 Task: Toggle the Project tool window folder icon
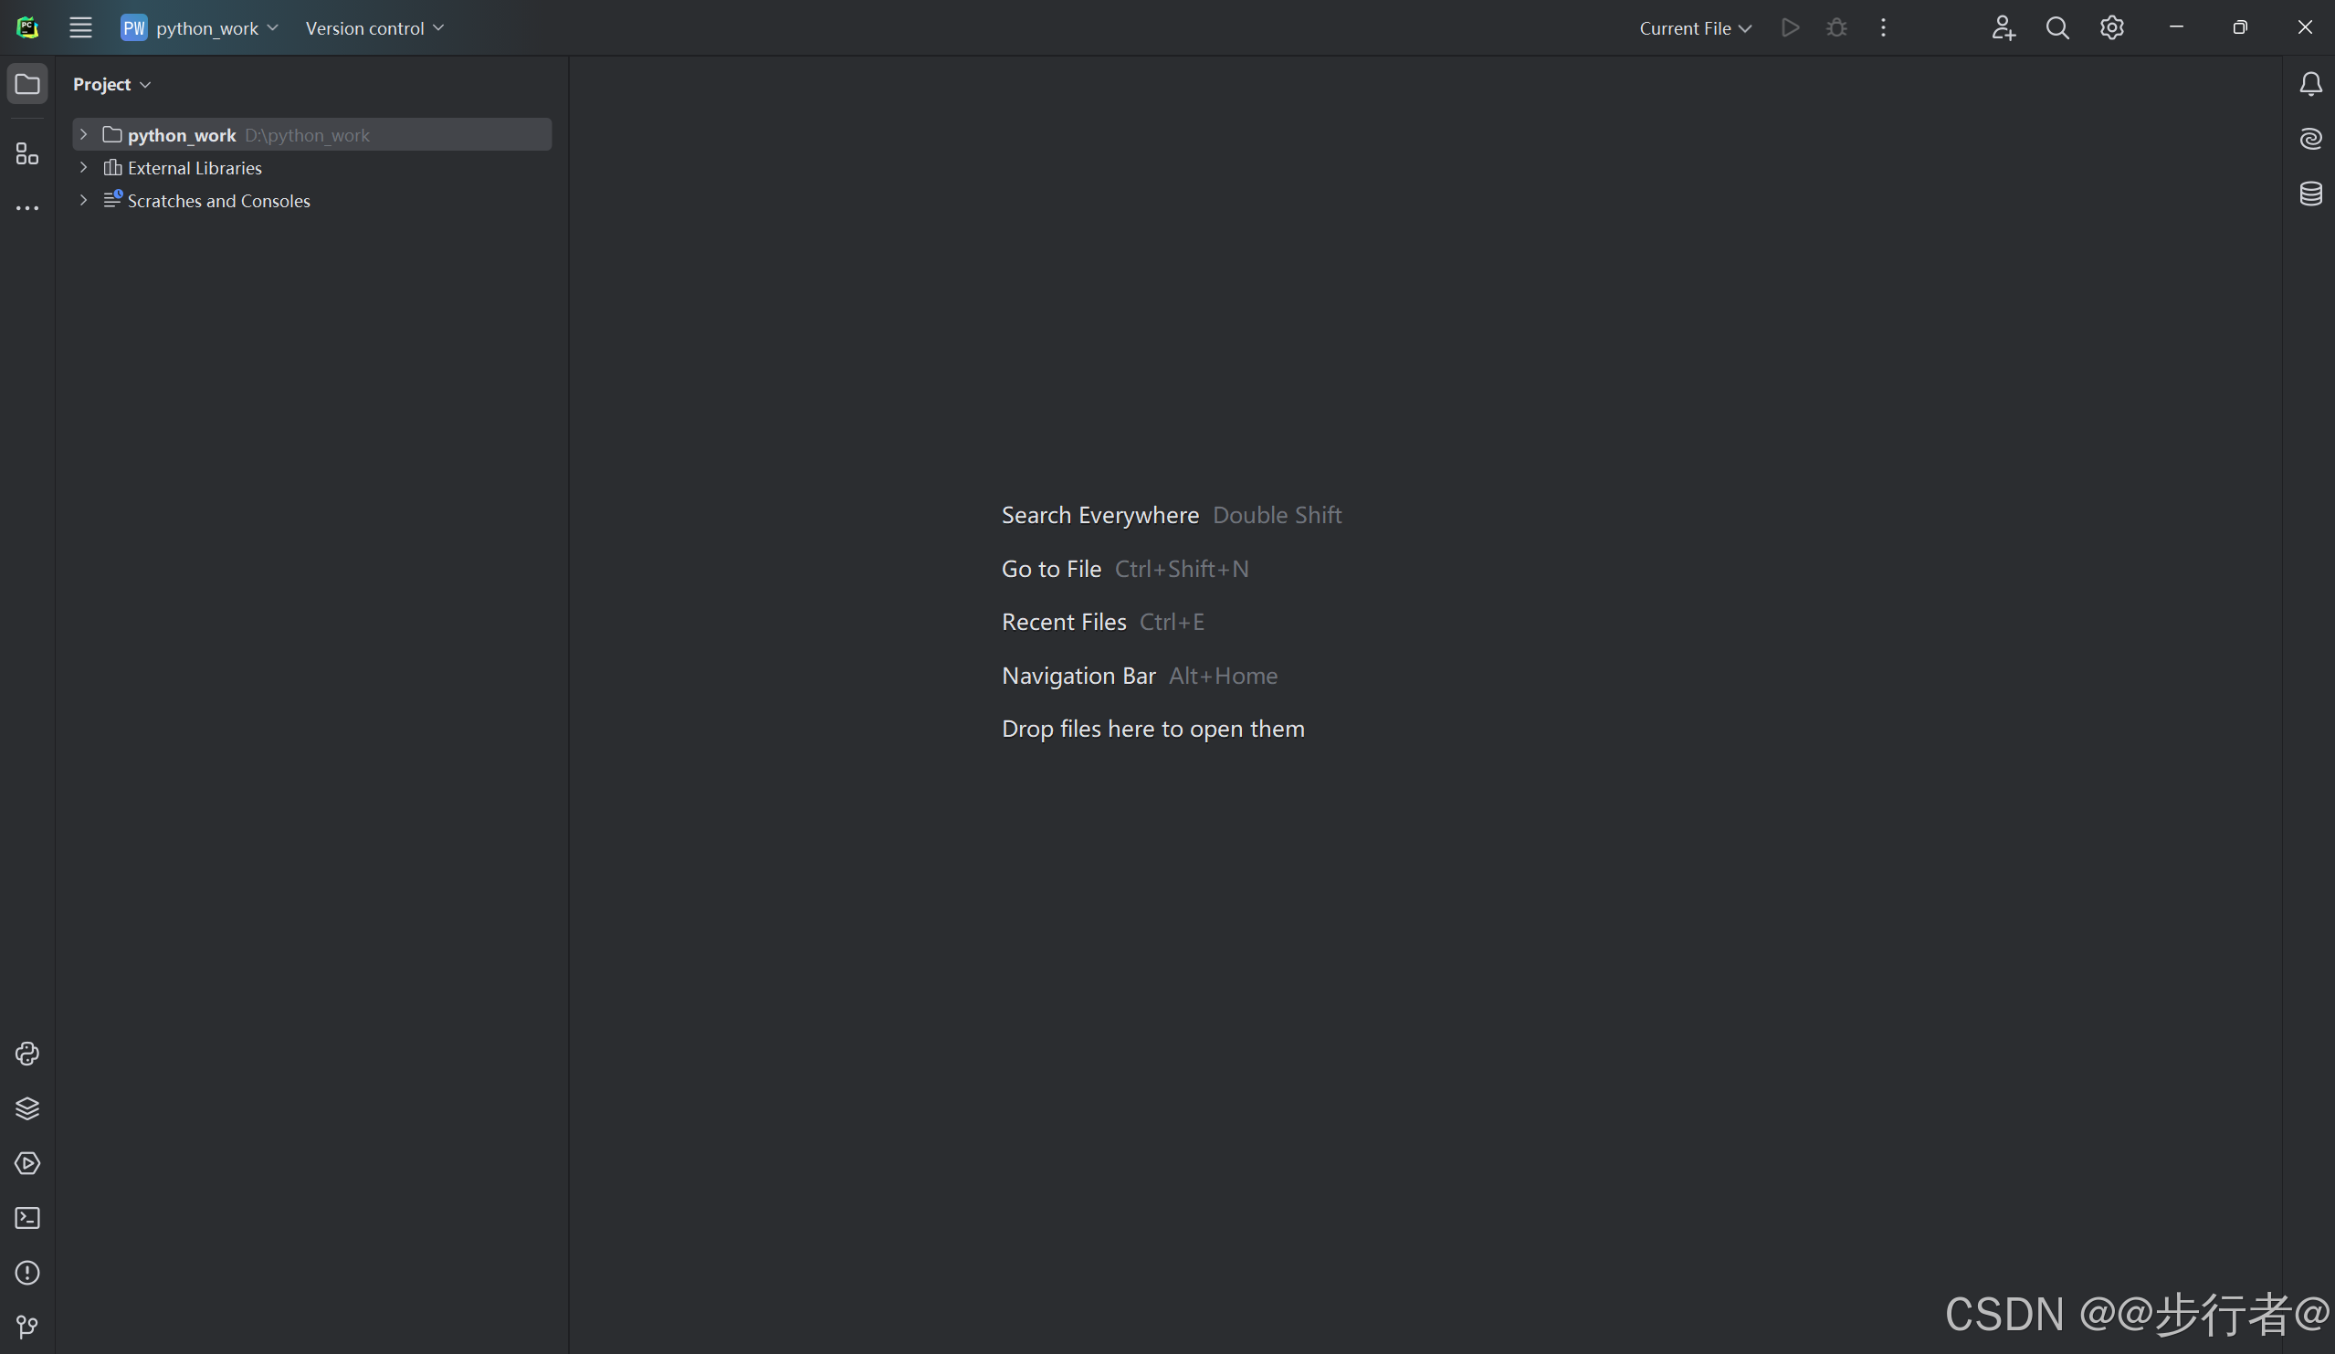tap(27, 84)
